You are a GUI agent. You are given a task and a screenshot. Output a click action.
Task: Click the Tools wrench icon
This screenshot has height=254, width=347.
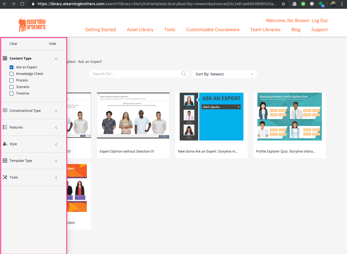(x=5, y=177)
